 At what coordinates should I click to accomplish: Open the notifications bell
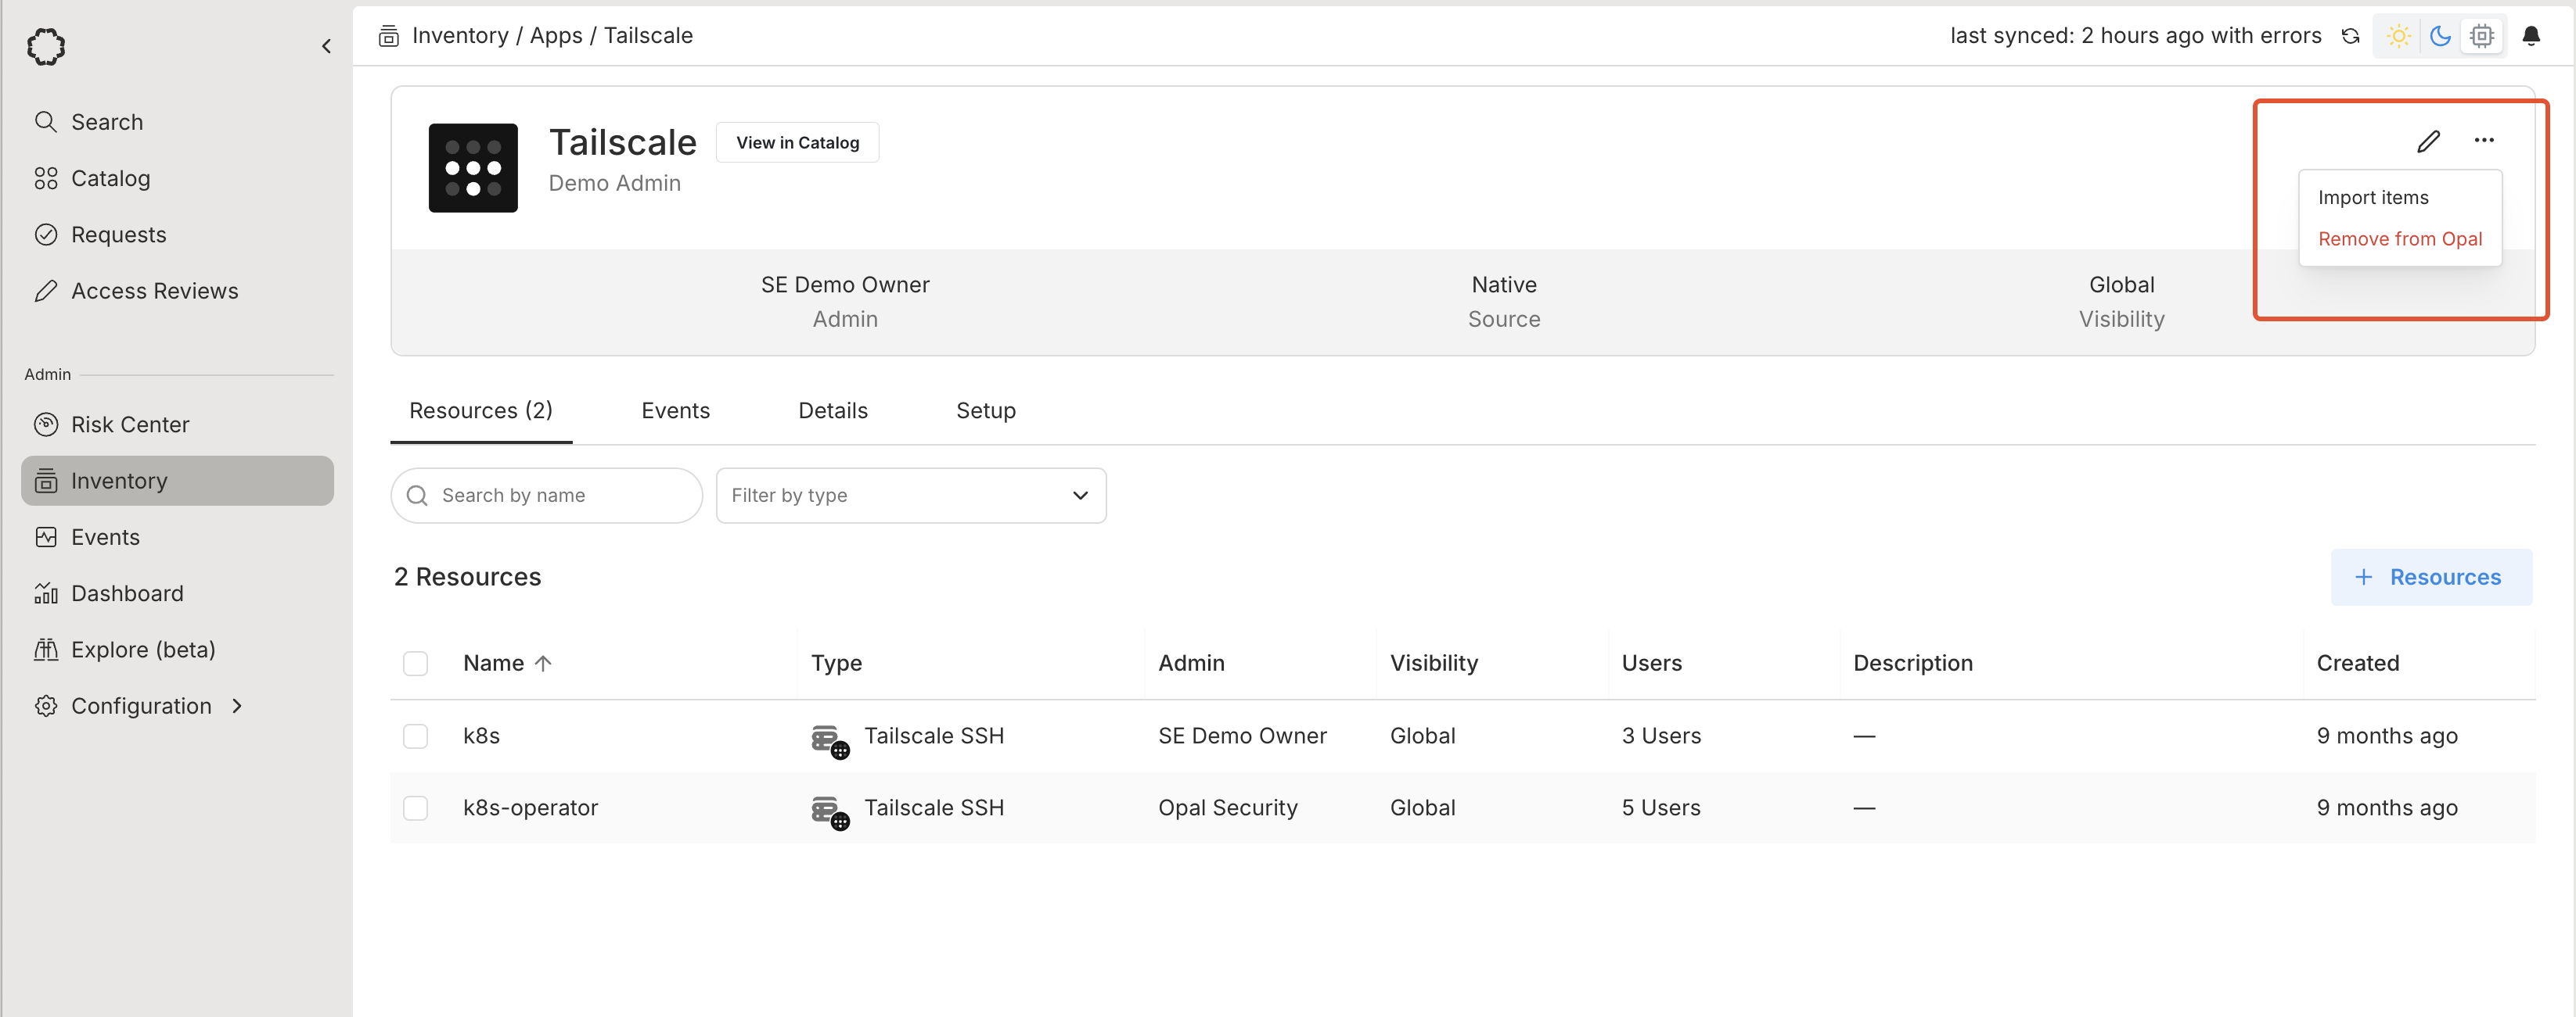2531,36
